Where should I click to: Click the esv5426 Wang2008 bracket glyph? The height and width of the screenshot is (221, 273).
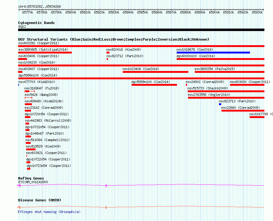tap(29, 98)
